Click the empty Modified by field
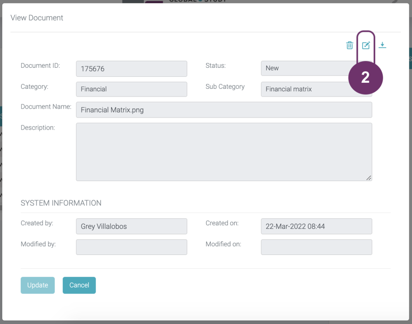Image resolution: width=412 pixels, height=324 pixels. point(131,247)
